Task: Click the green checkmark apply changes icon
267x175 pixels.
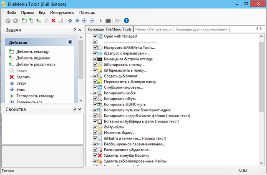Action: [x=8, y=20]
